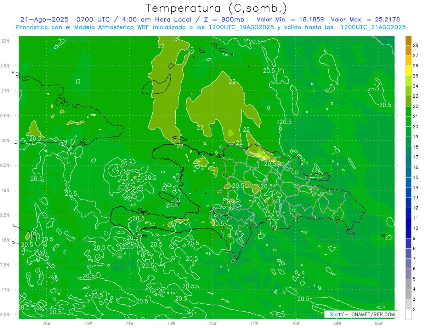Viewport: 425px width, 328px height.
Task: Click the legend label '15'
Action: pos(416,177)
